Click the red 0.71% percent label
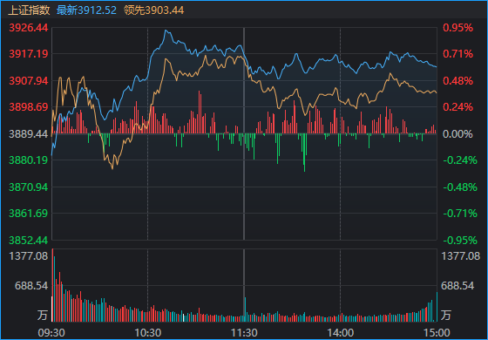488x340 pixels. click(457, 54)
